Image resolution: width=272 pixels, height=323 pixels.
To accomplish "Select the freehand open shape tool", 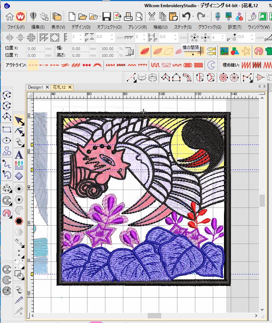I will tap(6, 164).
